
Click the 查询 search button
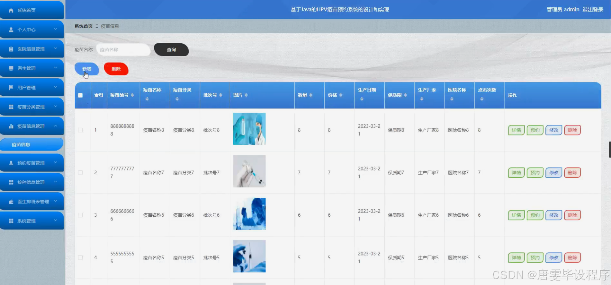point(171,50)
